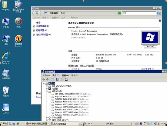The height and width of the screenshot is (126, 167).
Task: Click the blue question mark tray icon
Action: pyautogui.click(x=141, y=124)
